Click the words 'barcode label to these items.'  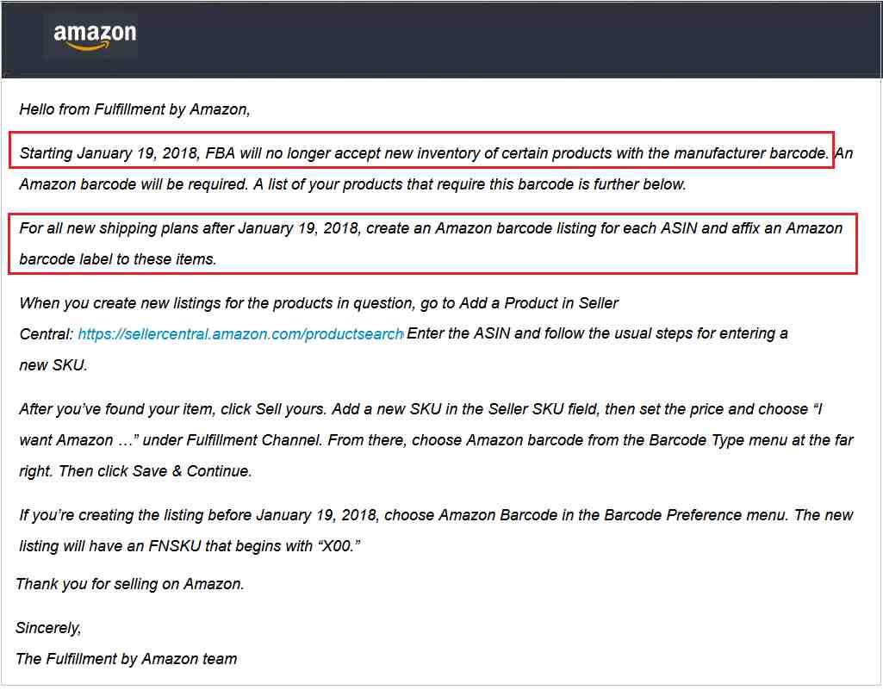[118, 259]
